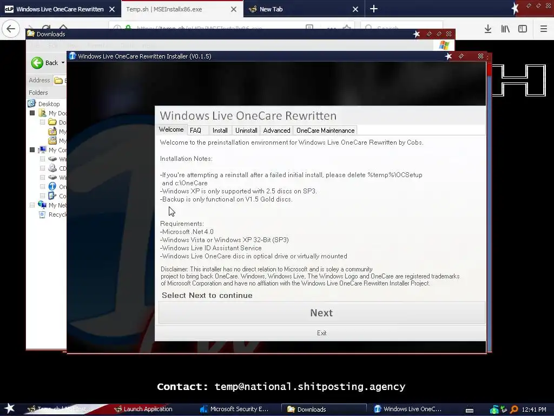Open the browser library icon

[505, 29]
